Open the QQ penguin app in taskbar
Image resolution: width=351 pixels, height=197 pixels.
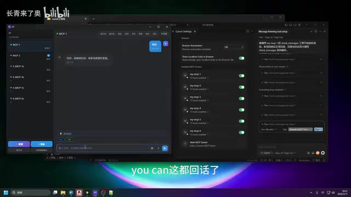coord(79,193)
